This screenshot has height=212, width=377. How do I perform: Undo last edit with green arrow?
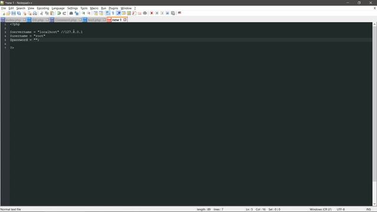[x=59, y=13]
